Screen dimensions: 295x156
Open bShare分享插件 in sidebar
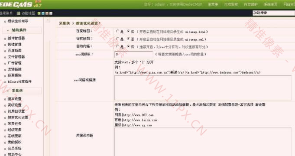click(19, 81)
